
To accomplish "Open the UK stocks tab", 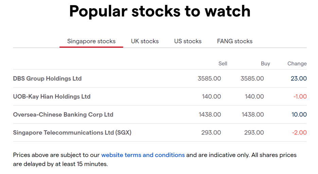I will [x=145, y=41].
